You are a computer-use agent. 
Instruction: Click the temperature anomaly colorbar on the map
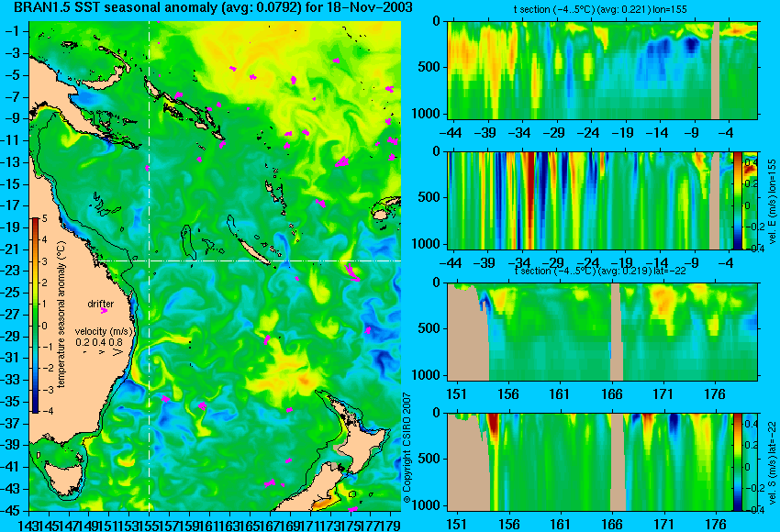tap(35, 315)
